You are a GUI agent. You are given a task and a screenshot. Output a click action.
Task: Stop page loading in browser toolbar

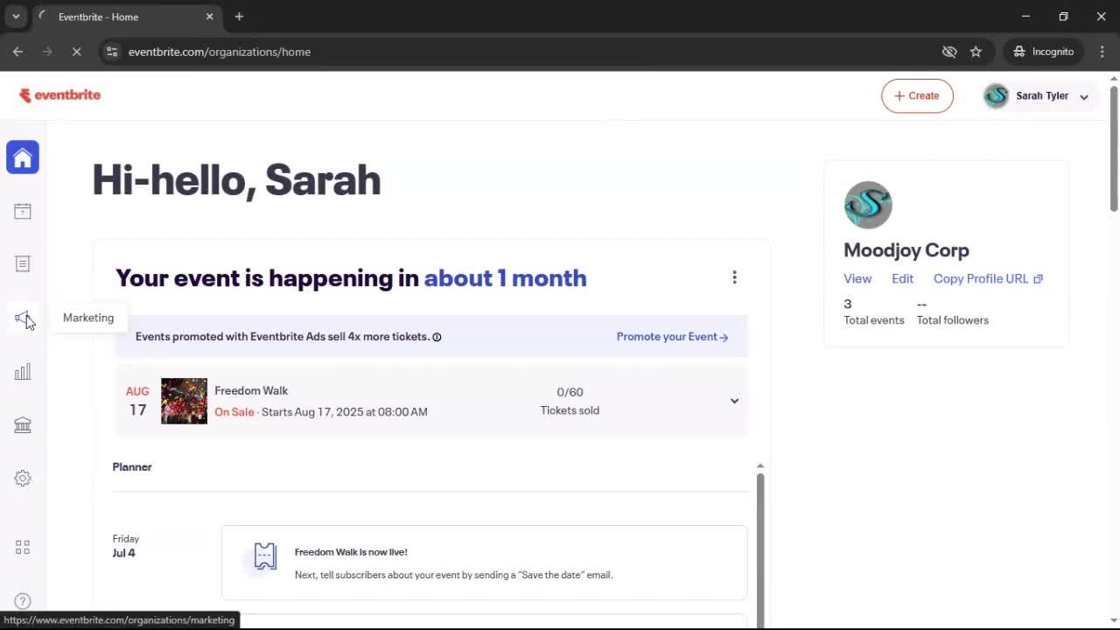pyautogui.click(x=76, y=52)
